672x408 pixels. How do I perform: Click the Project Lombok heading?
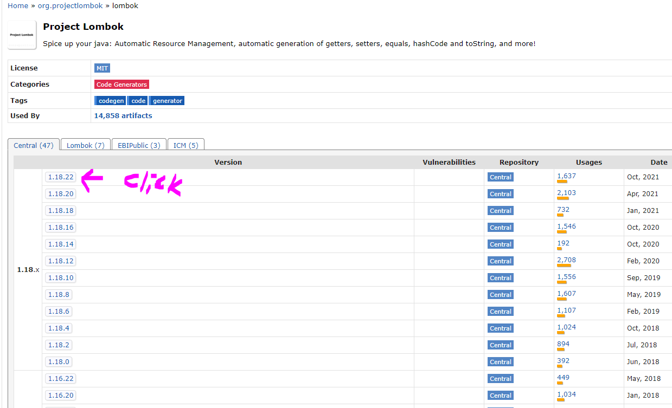coord(84,27)
